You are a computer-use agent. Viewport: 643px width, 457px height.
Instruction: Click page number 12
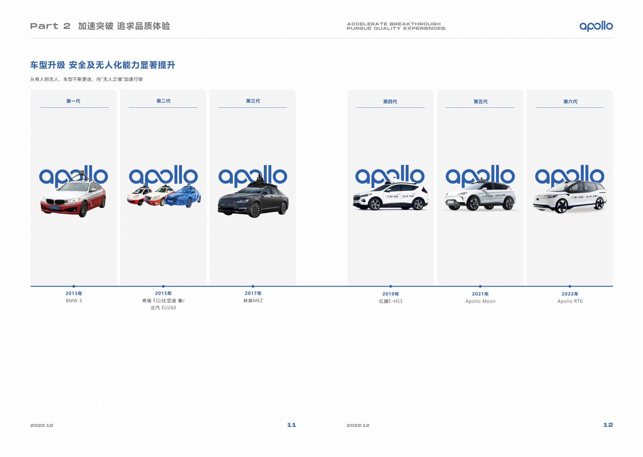pyautogui.click(x=608, y=425)
